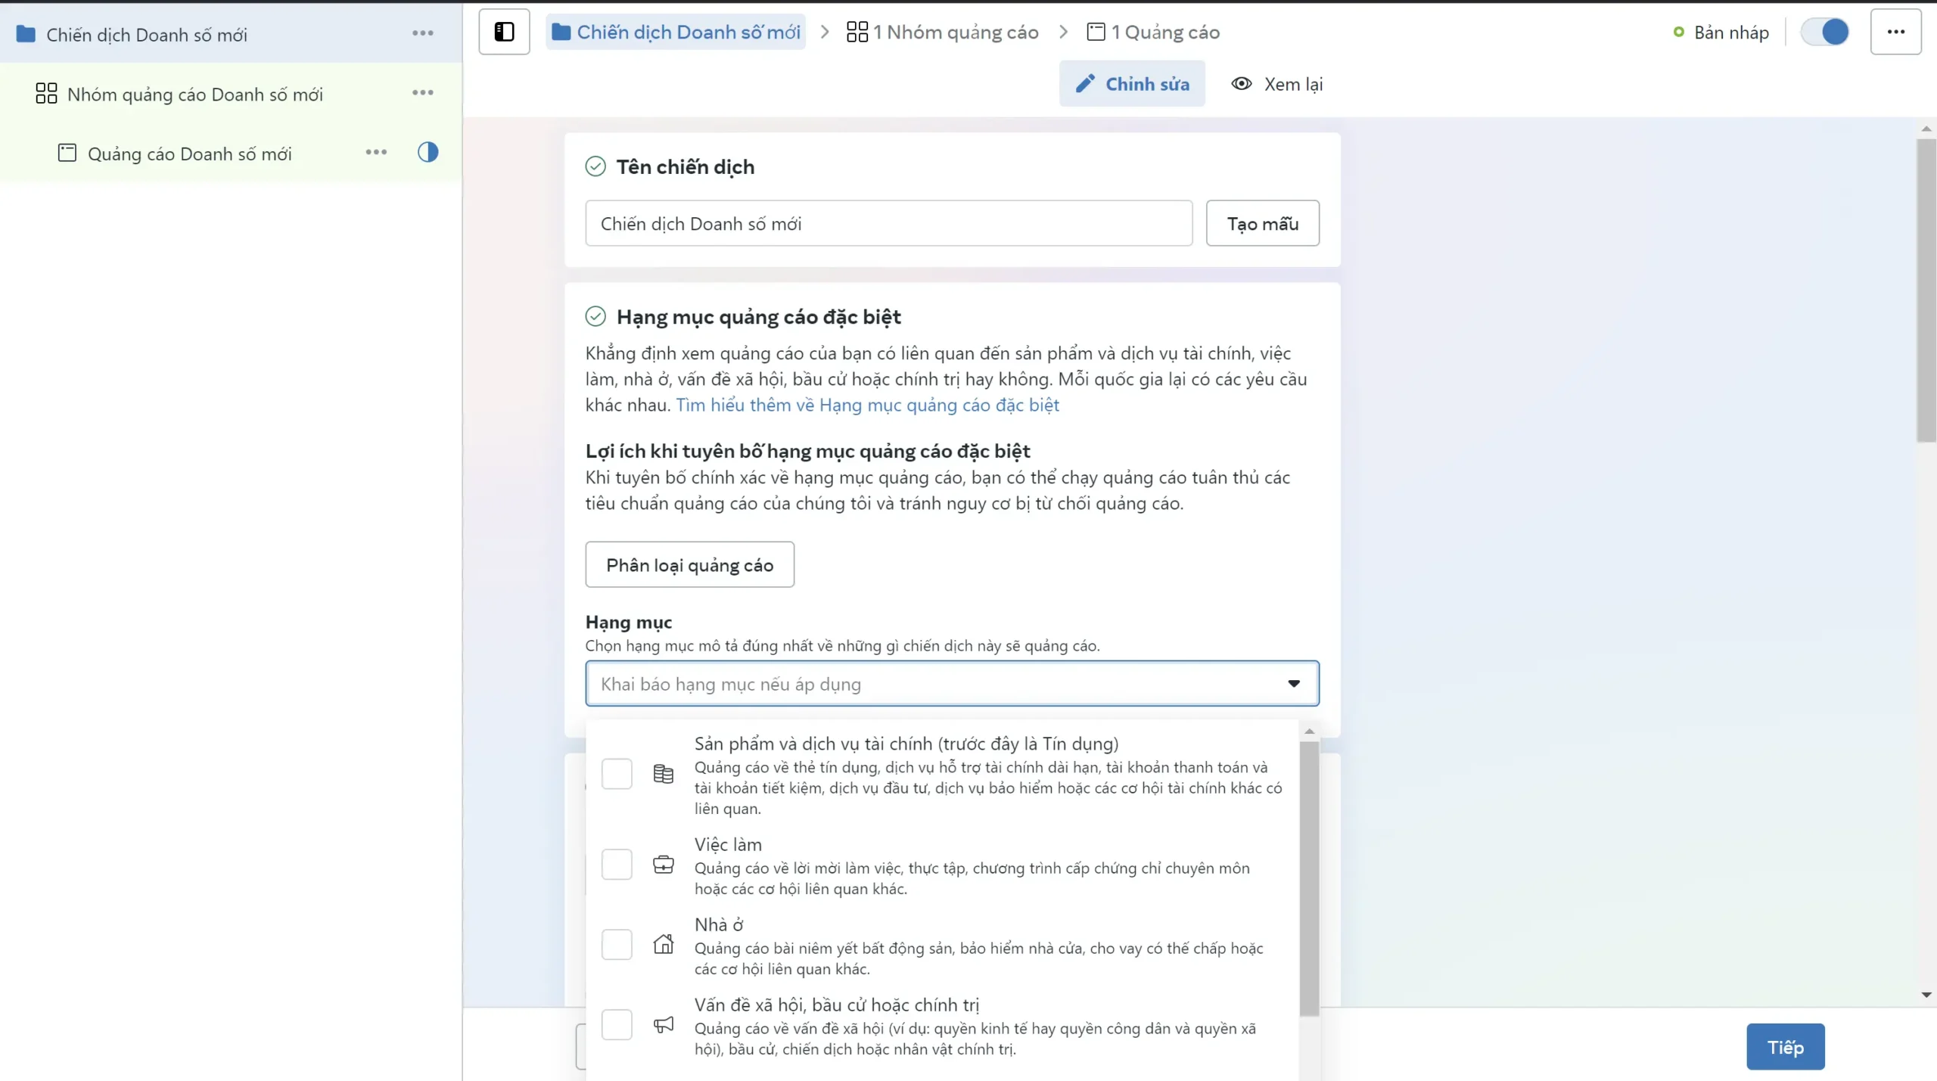Click the financial products coins icon
The image size is (1937, 1081).
663,774
